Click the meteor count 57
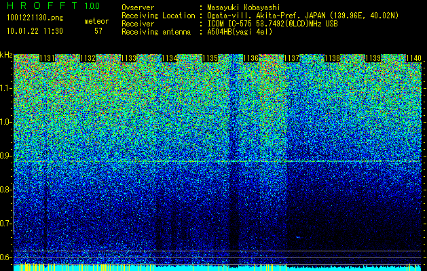This screenshot has width=427, height=271. pos(98,31)
